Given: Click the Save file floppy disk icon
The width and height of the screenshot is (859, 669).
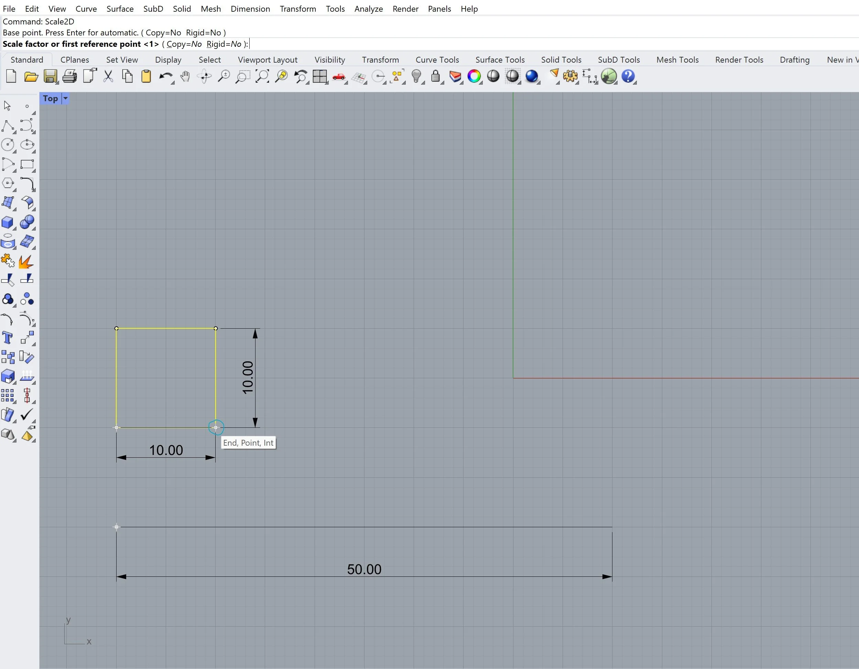Looking at the screenshot, I should click(50, 76).
